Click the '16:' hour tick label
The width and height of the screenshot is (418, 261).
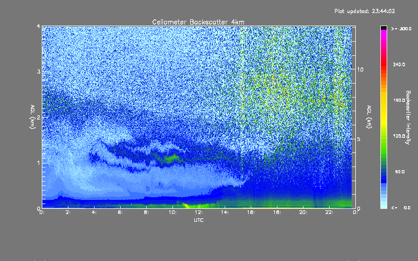pyautogui.click(x=251, y=212)
